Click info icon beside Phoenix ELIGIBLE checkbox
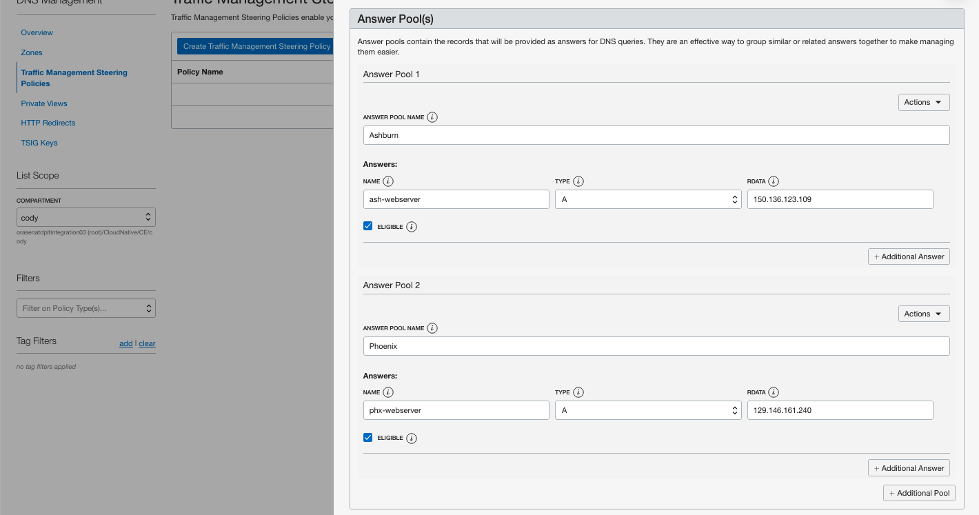 (412, 438)
